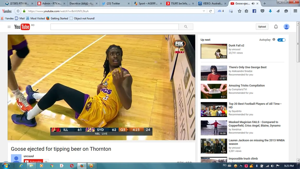300x169 pixels.
Task: Switch to the (17265) RTV W... tab
Action: [x=19, y=3]
